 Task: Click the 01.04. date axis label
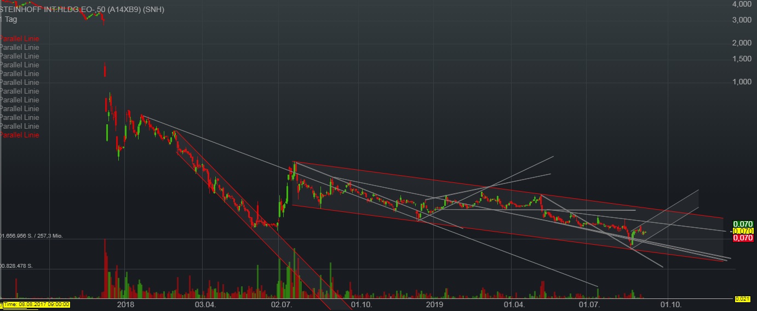coord(513,304)
